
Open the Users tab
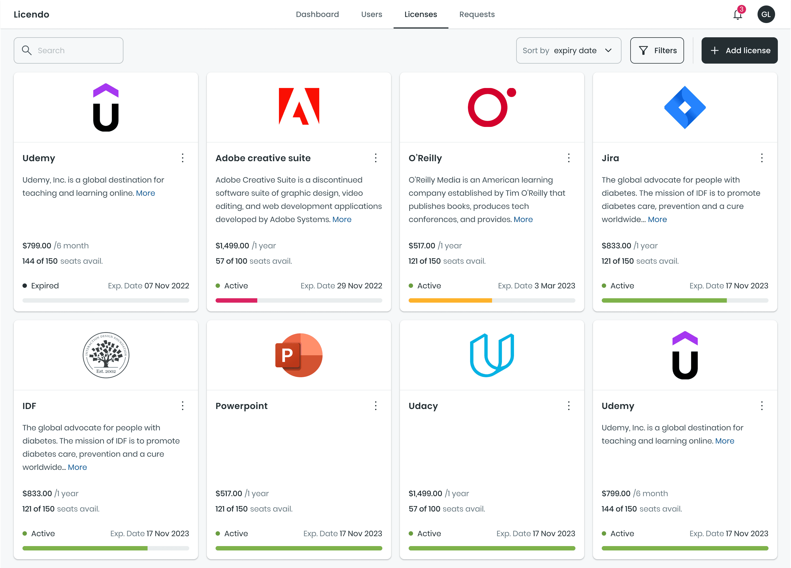371,14
